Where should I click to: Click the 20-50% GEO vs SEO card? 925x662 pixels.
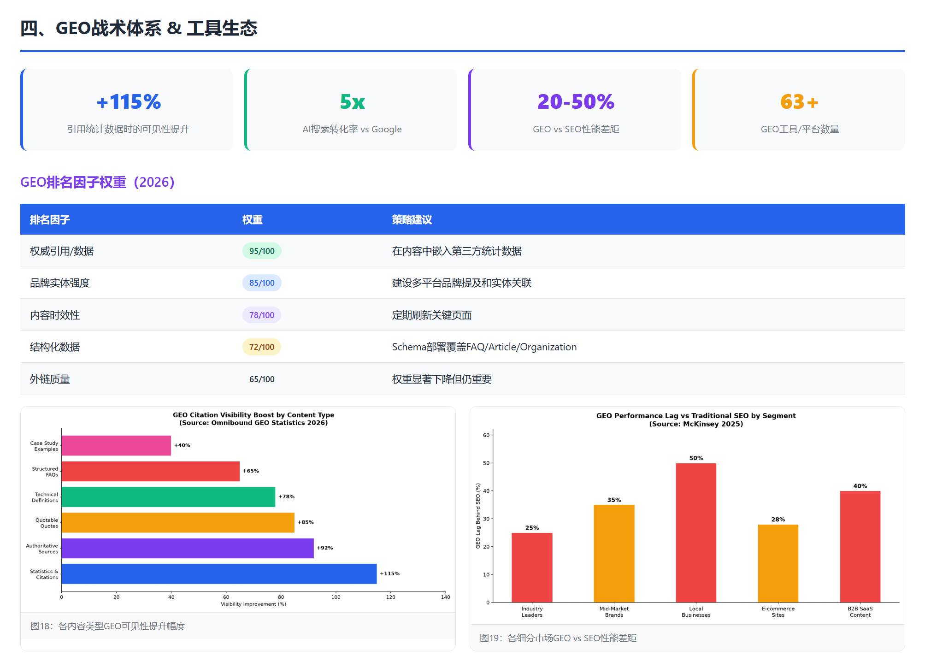575,110
